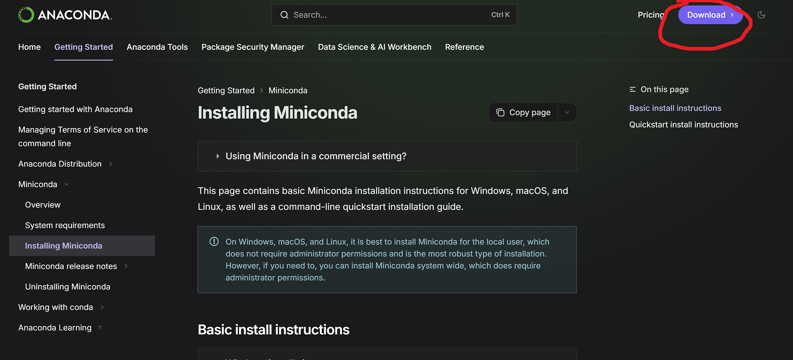Viewport: 793px width, 360px height.
Task: Click the Anaconda logo
Action: 65,15
